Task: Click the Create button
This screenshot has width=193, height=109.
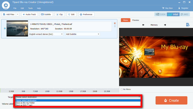Action: tap(171, 100)
